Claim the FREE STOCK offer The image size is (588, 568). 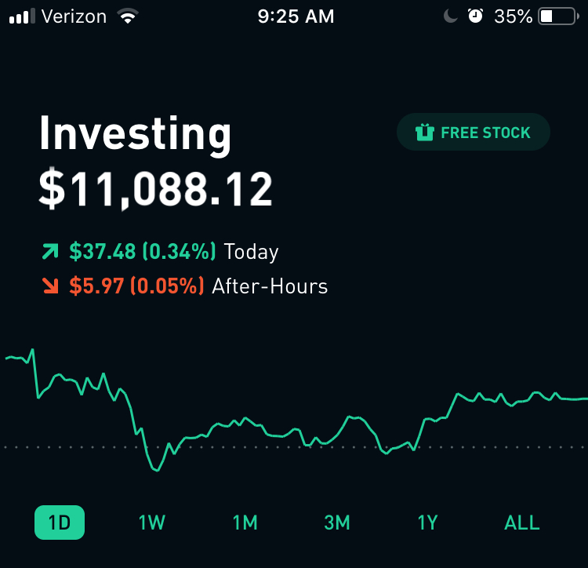point(474,133)
